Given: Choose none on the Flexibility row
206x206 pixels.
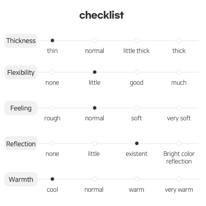Looking at the screenshot, I should click(52, 72).
